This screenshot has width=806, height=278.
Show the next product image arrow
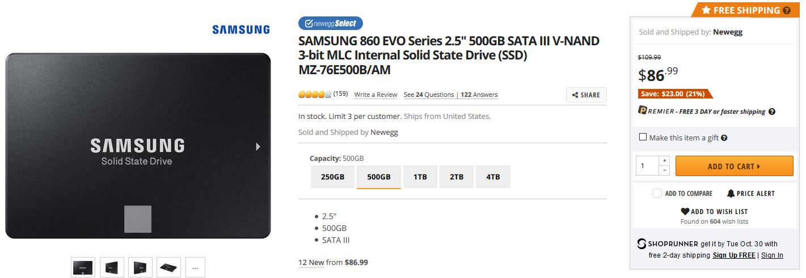click(258, 147)
